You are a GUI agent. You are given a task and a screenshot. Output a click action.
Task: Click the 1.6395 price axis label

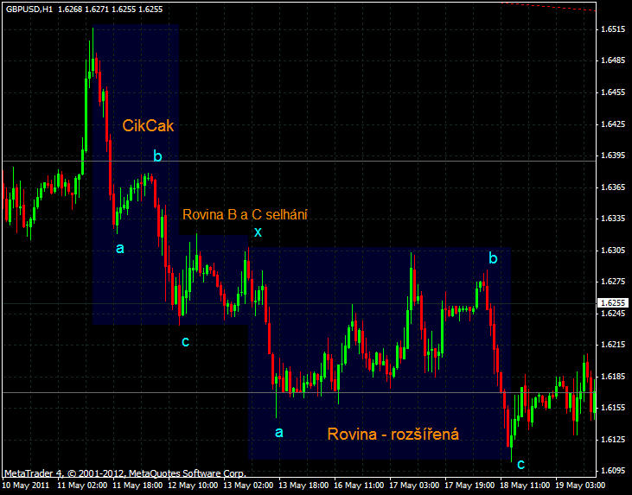[x=613, y=155]
